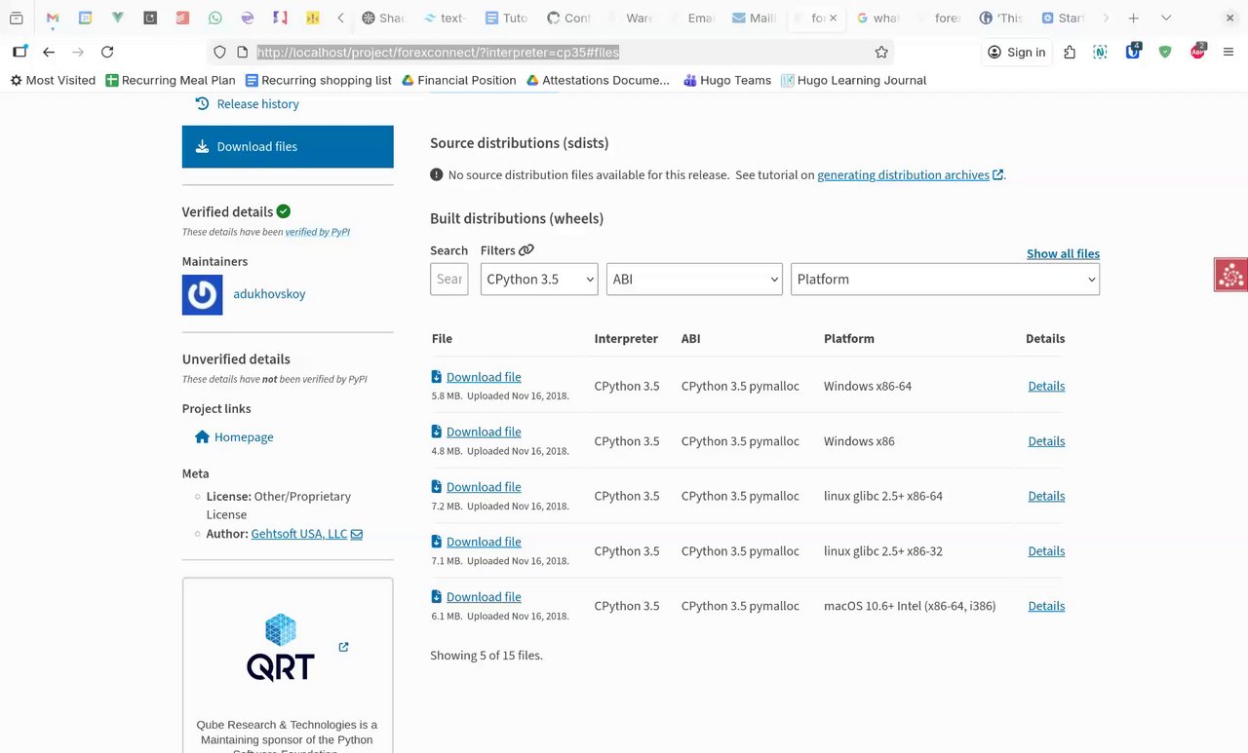Image resolution: width=1248 pixels, height=753 pixels.
Task: View Details for Windows x86-64 file
Action: pos(1046,387)
